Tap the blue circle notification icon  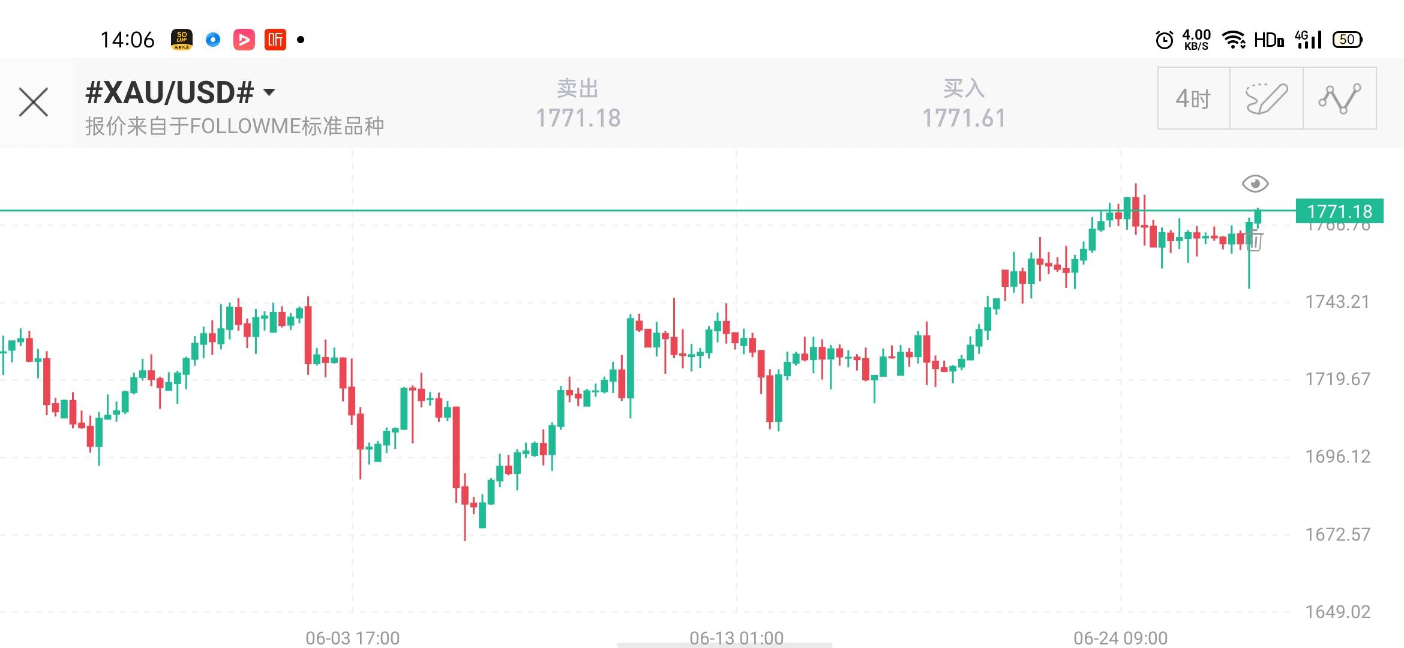tap(213, 40)
